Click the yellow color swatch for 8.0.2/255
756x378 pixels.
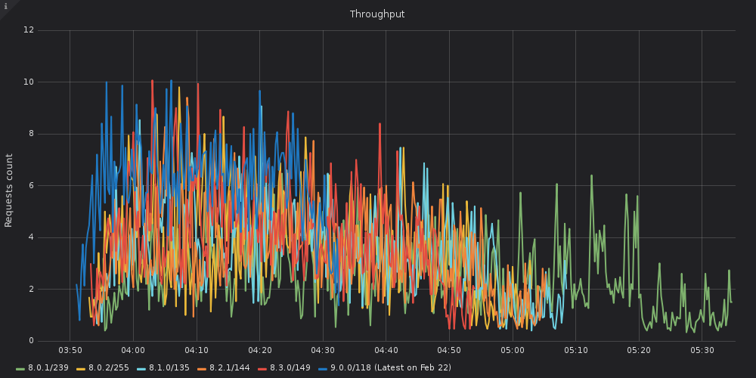click(x=79, y=368)
